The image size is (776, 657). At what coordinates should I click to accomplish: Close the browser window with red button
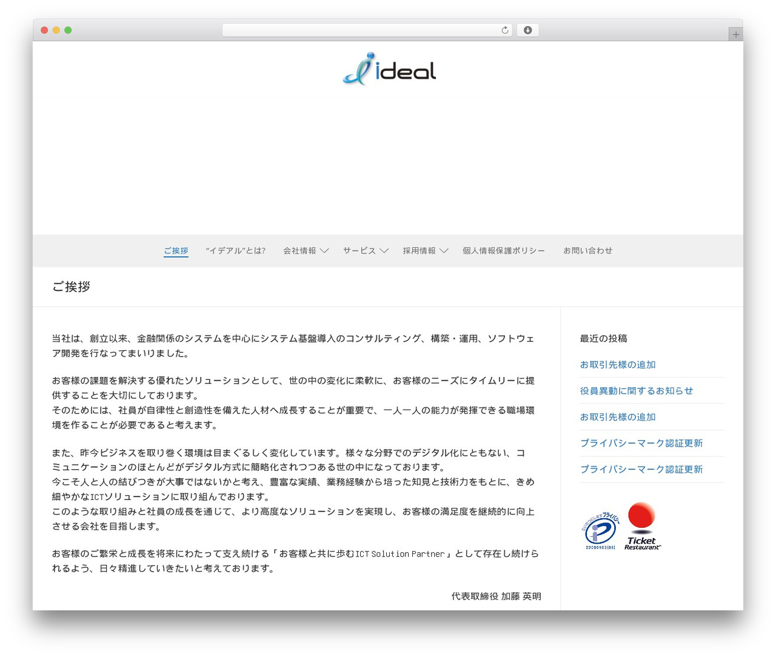point(44,30)
